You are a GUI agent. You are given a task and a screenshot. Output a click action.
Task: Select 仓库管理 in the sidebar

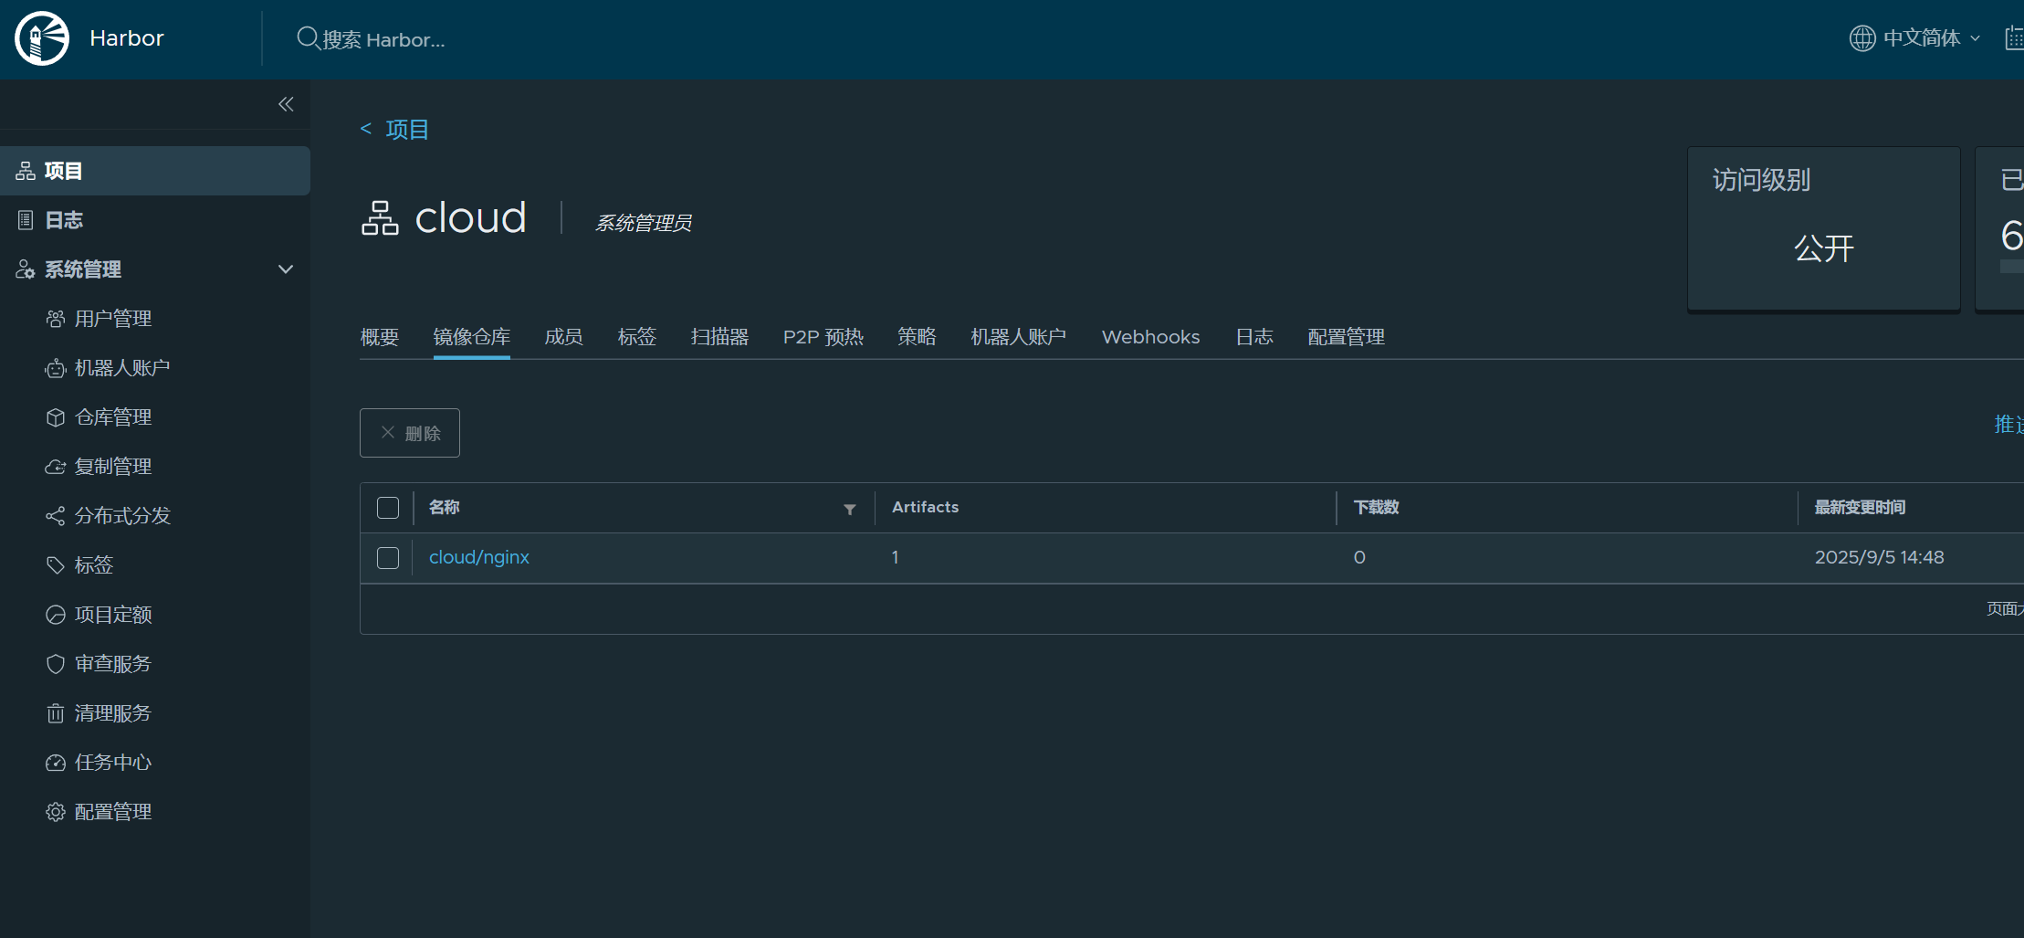point(113,417)
